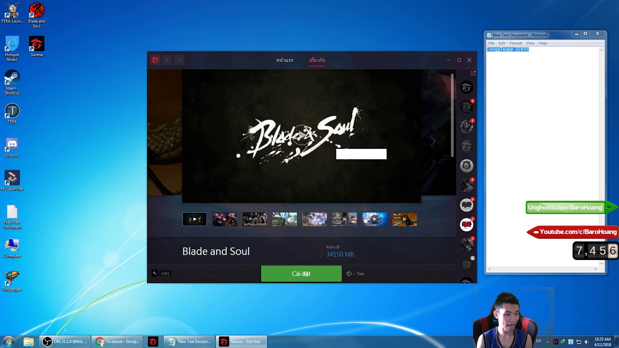
Task: Select the bright purple battle thumbnail
Action: [314, 219]
